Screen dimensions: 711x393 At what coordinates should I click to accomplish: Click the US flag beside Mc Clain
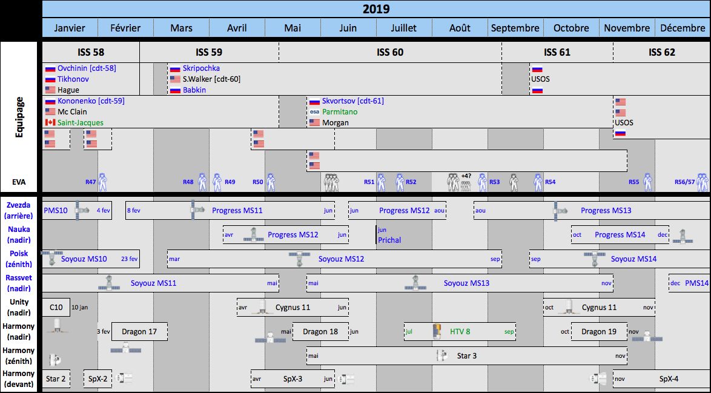50,112
